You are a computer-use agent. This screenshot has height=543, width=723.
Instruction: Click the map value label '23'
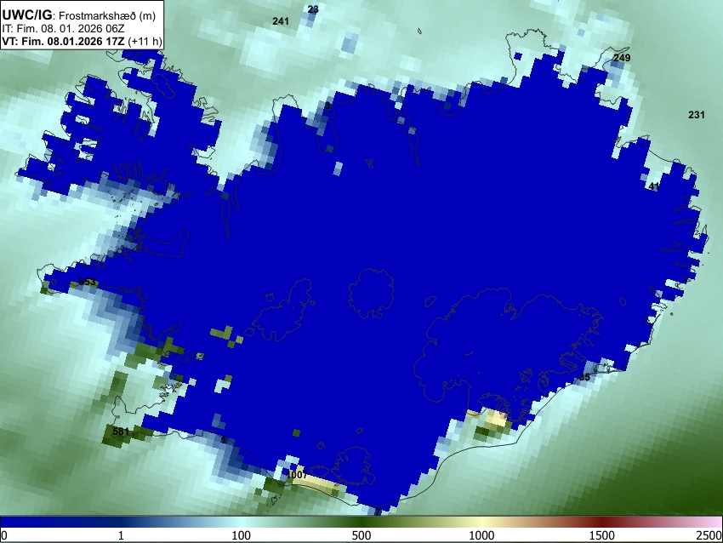pos(313,9)
